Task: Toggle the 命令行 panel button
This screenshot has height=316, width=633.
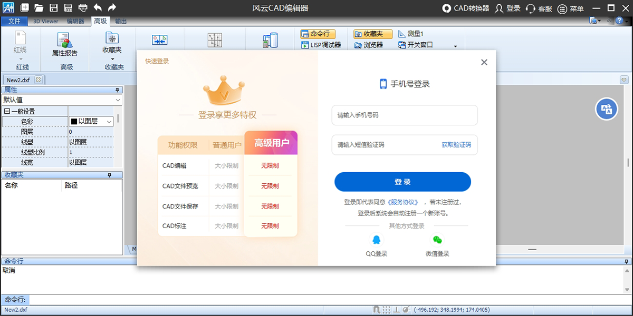Action: [318, 34]
